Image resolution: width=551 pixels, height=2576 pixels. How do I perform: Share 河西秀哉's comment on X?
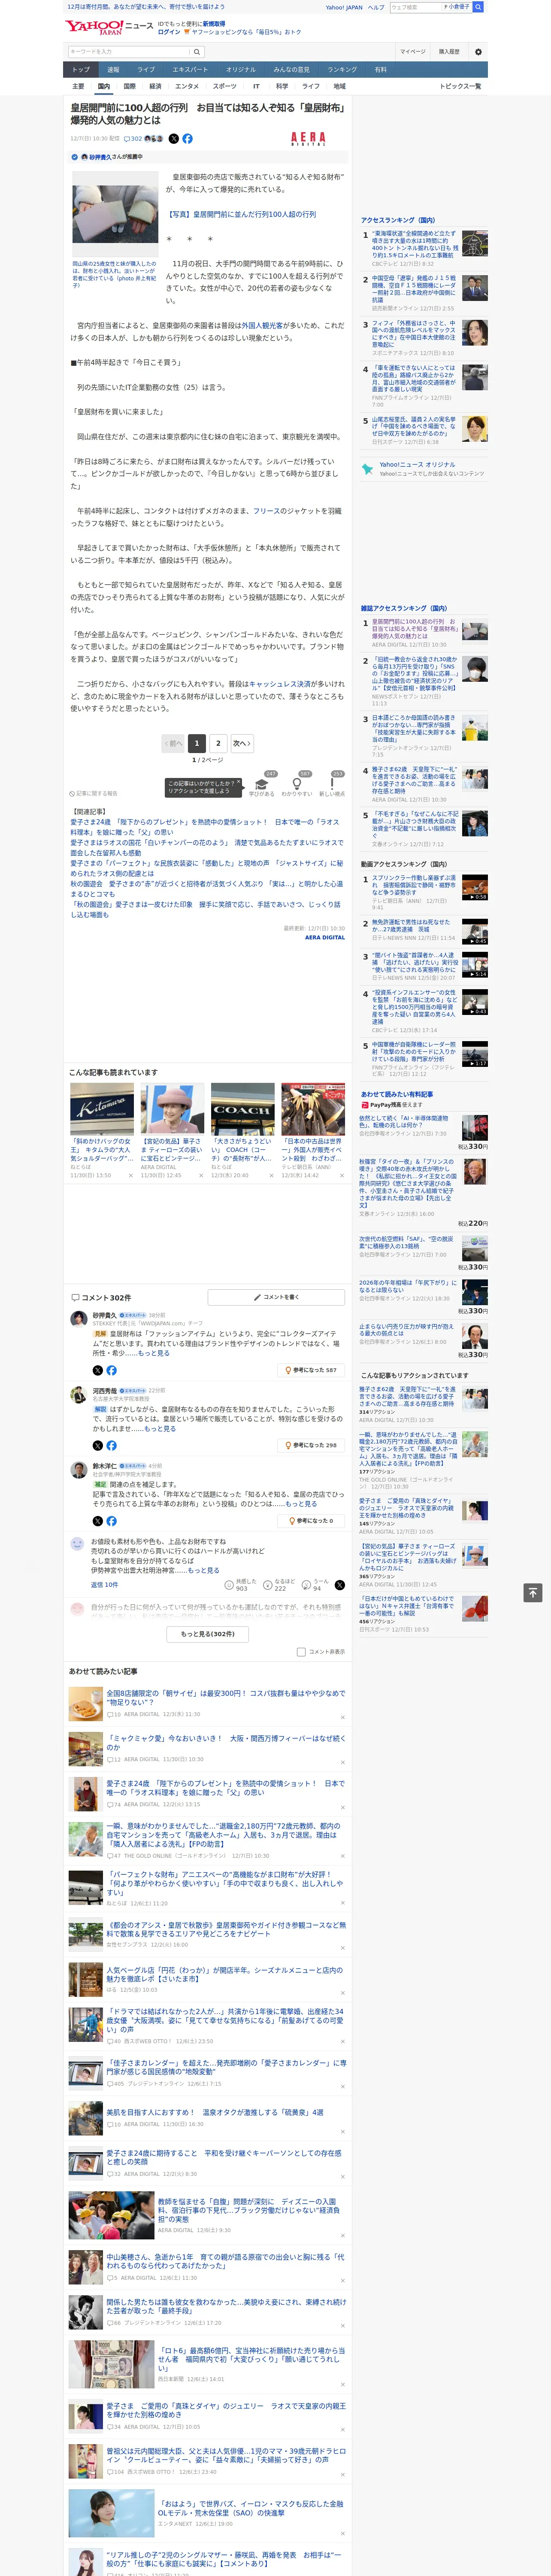98,1445
